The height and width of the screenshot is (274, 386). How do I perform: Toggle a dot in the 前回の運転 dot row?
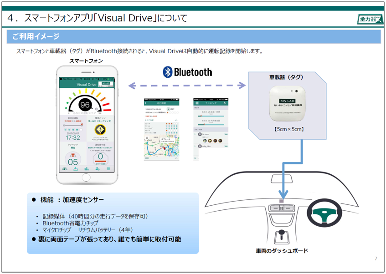pos(74,129)
